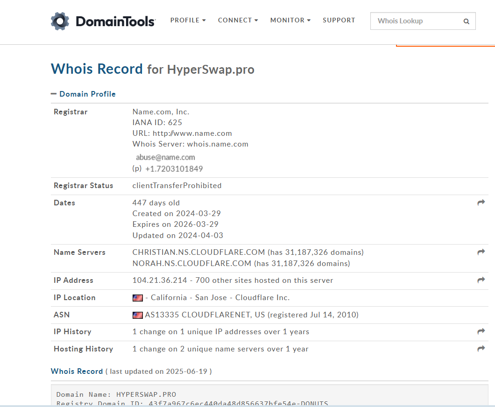
Task: Click the Hosting History share arrow icon
Action: tap(481, 349)
